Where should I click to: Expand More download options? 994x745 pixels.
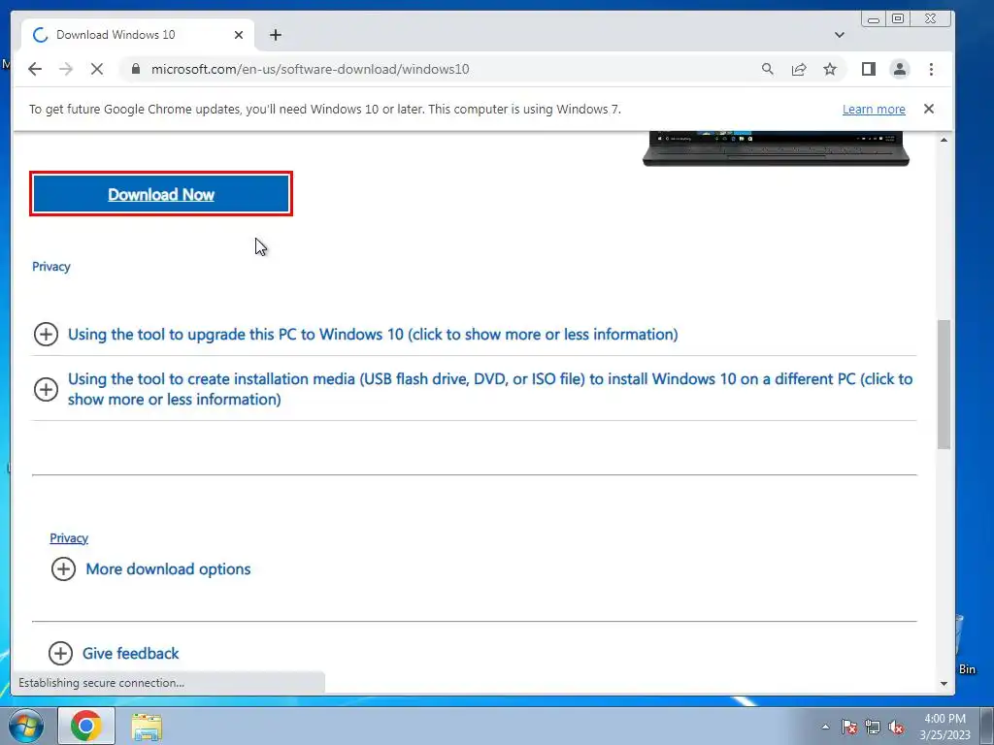[x=150, y=568]
